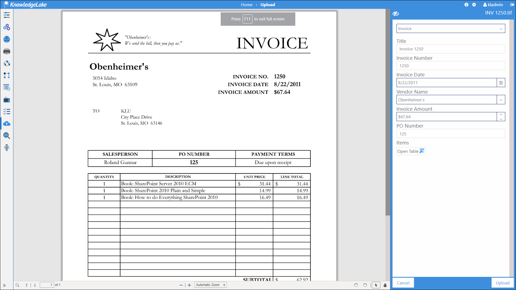The width and height of the screenshot is (516, 290).
Task: Open the printer icon in sidebar
Action: (7, 51)
